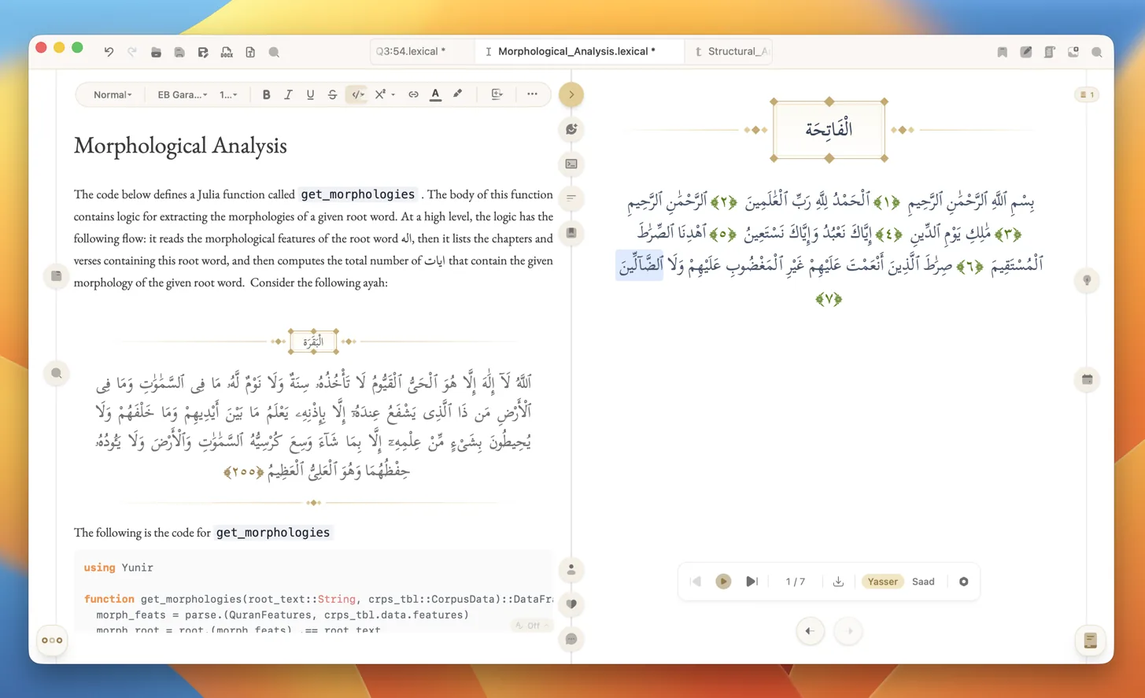This screenshot has width=1145, height=698.
Task: Click the save-as disk with pencil icon
Action: point(203,52)
